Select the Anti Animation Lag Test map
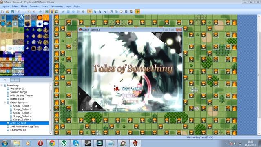 pos(24,127)
